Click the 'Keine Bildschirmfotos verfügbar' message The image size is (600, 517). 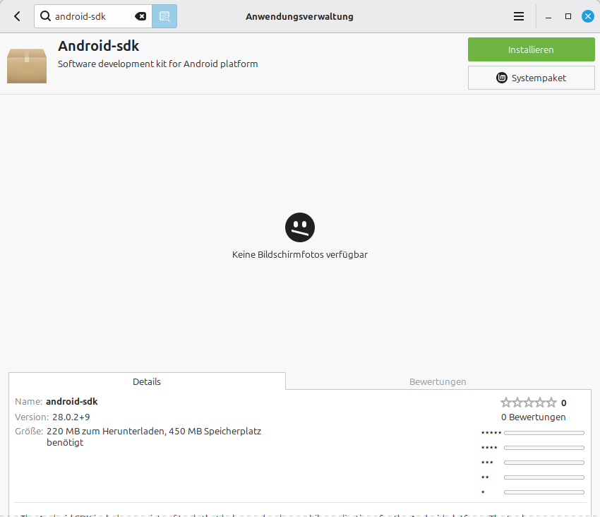pyautogui.click(x=300, y=255)
